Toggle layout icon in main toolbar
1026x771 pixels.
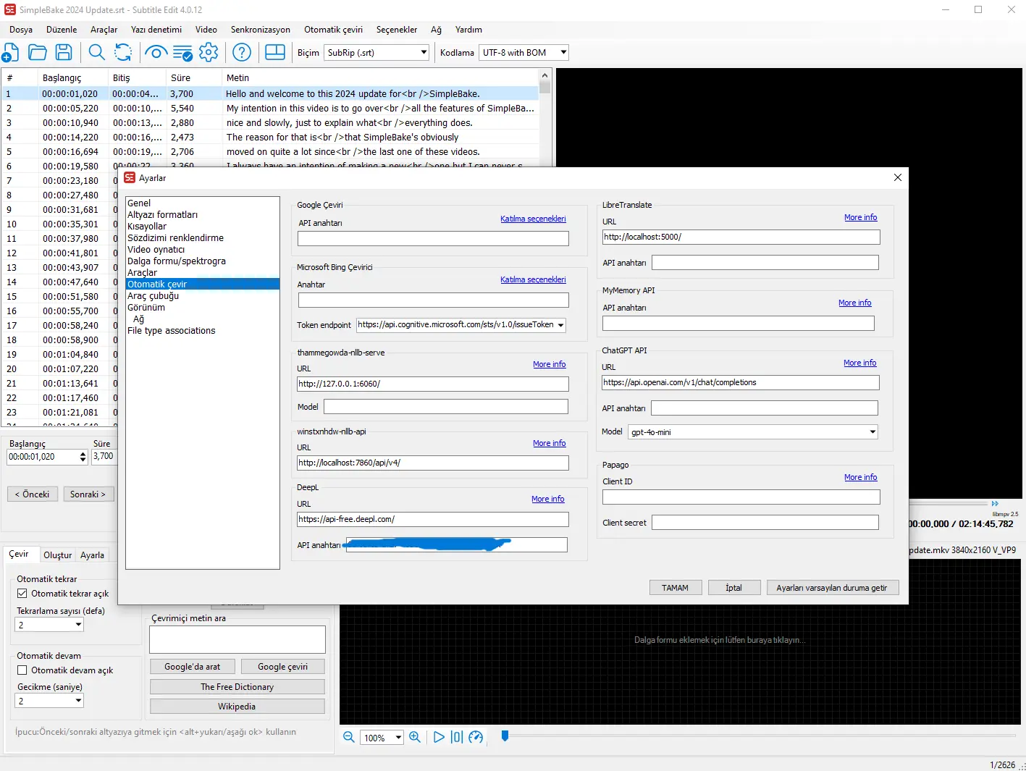point(275,52)
